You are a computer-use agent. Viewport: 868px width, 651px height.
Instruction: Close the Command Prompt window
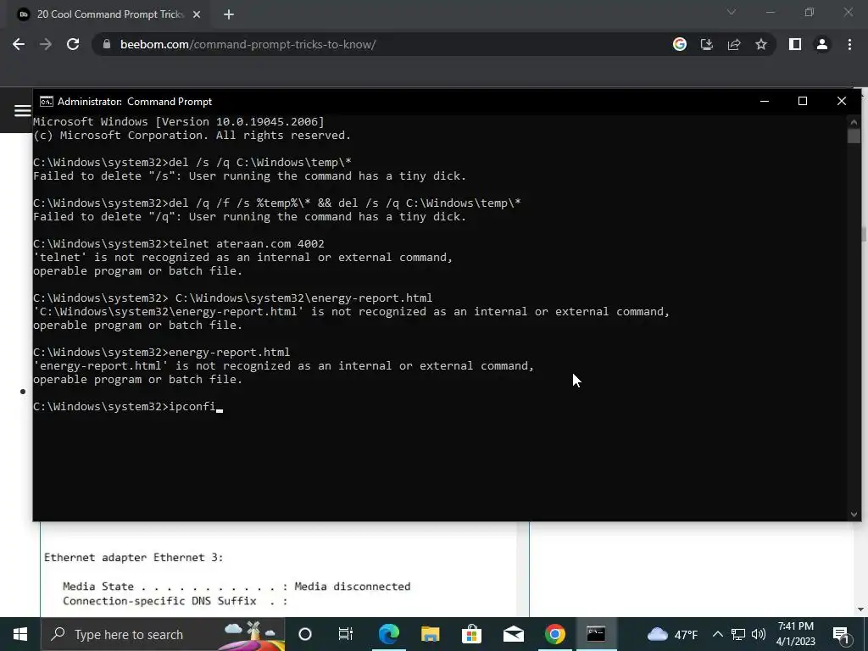pyautogui.click(x=842, y=102)
